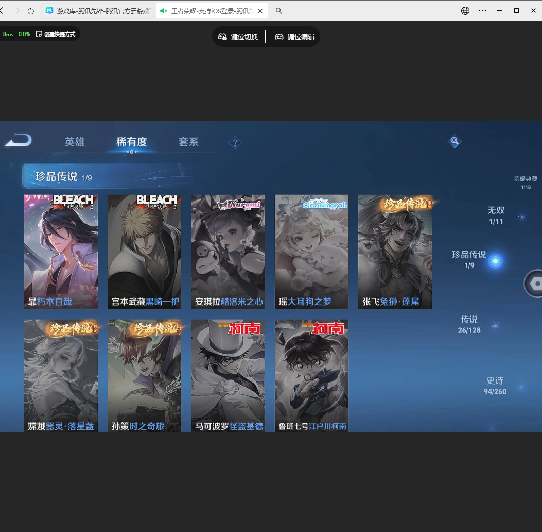This screenshot has width=542, height=532.
Task: Open the browser globe icon
Action: click(x=465, y=10)
